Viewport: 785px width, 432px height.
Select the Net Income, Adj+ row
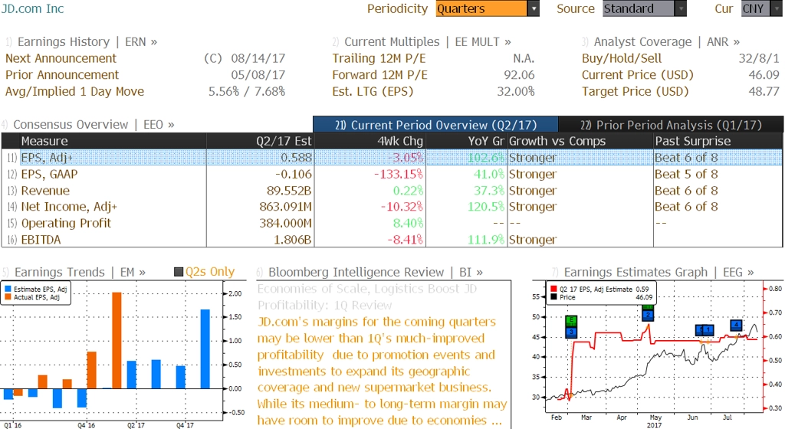click(x=392, y=207)
